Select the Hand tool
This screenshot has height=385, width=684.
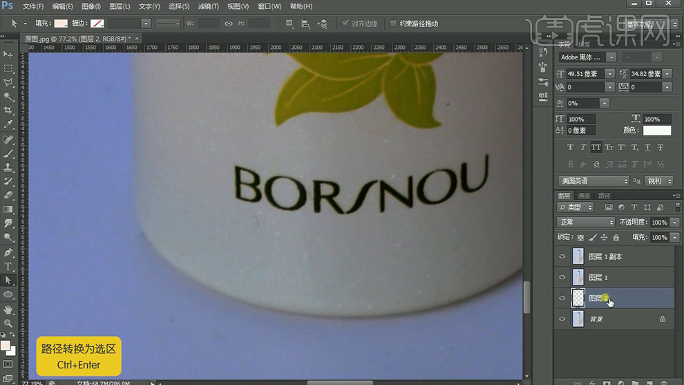pos(8,310)
